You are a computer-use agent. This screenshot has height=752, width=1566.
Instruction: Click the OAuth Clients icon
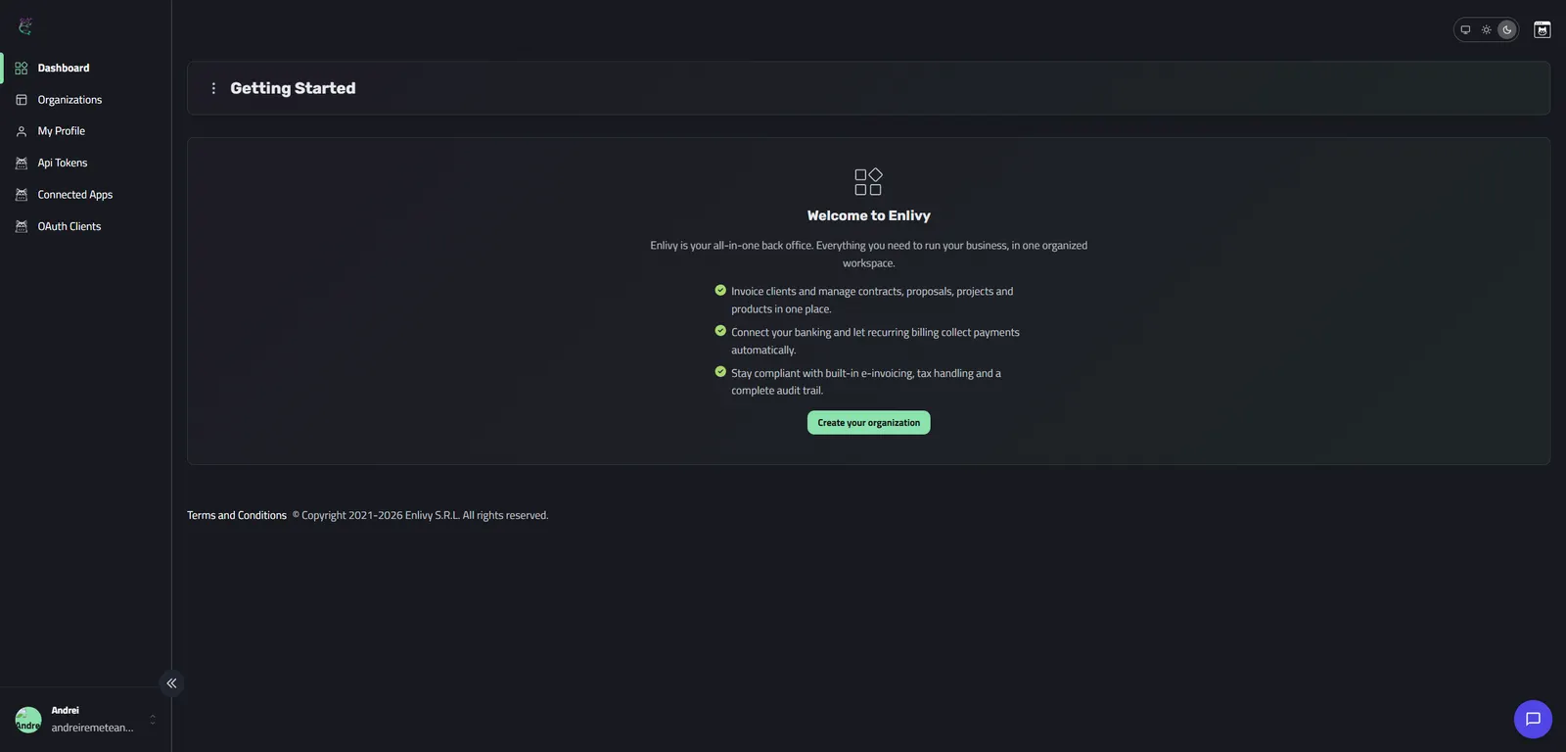click(22, 226)
